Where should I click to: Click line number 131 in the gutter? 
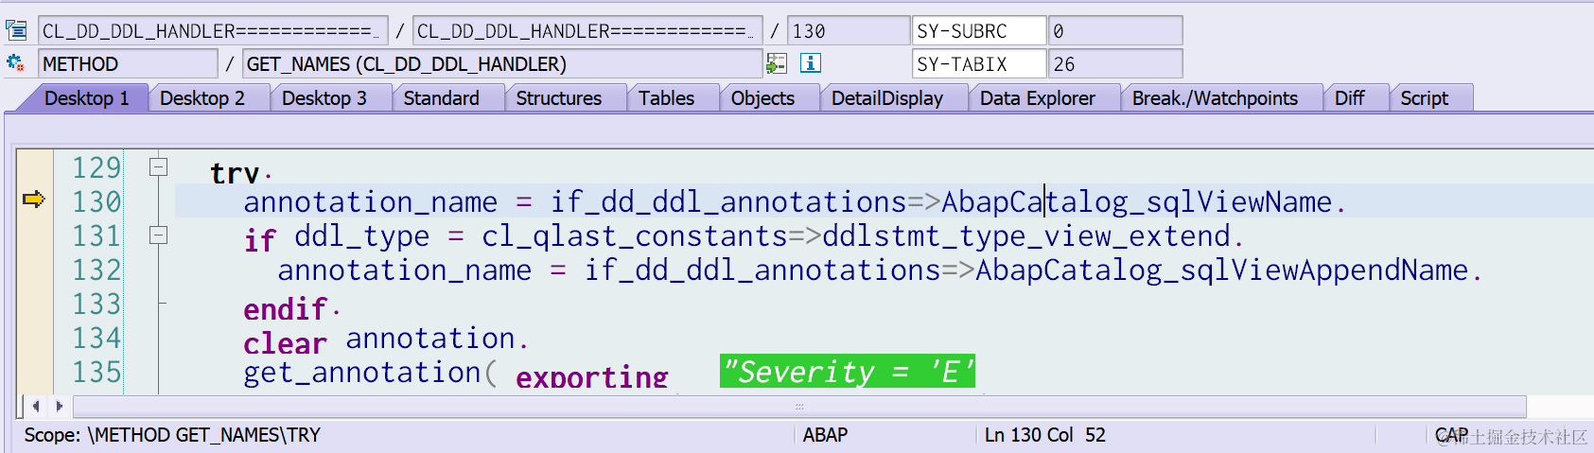coord(96,235)
